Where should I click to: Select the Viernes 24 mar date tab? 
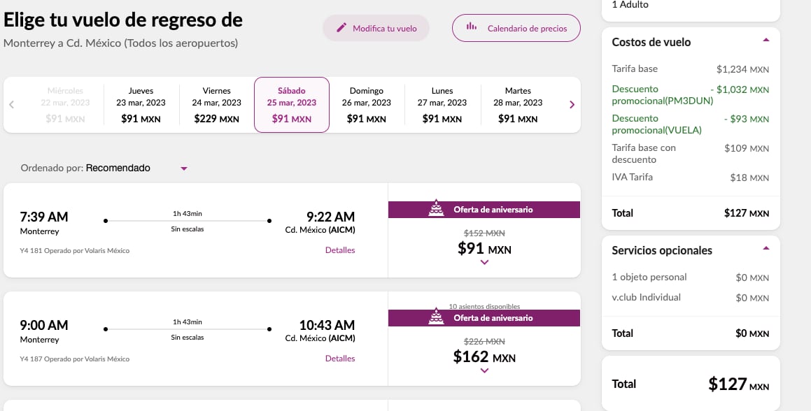216,105
